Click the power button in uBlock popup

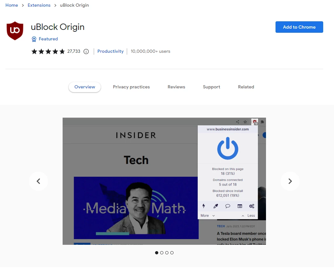click(228, 148)
